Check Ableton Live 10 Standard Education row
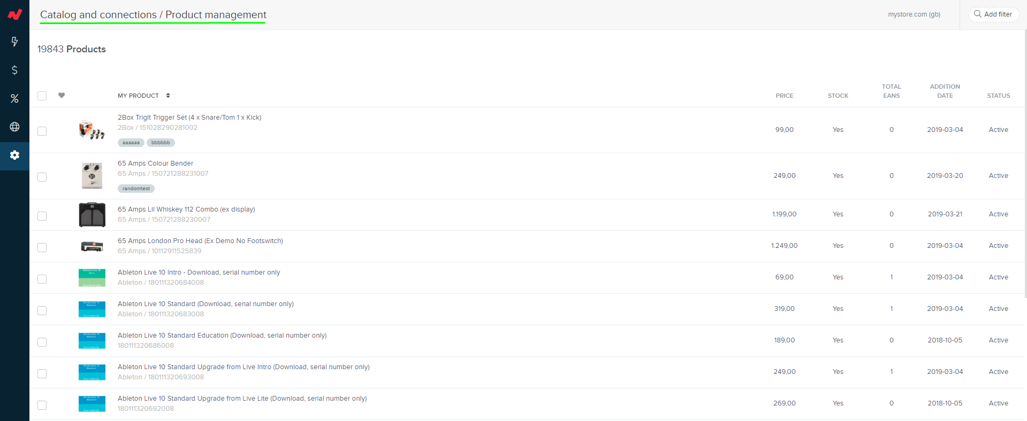 [42, 342]
